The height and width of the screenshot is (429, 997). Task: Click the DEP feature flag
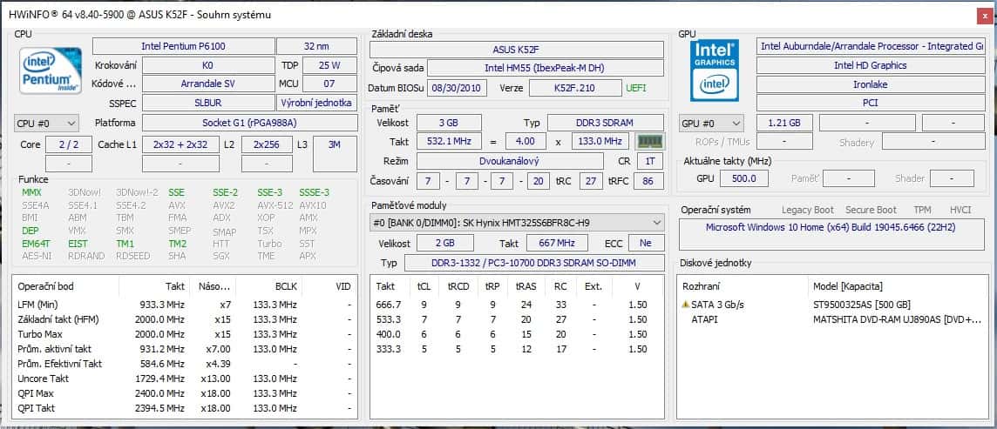tap(31, 231)
